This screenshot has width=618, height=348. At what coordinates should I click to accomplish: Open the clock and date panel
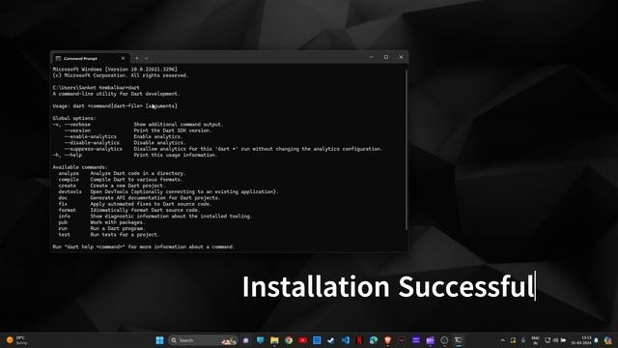[581, 340]
